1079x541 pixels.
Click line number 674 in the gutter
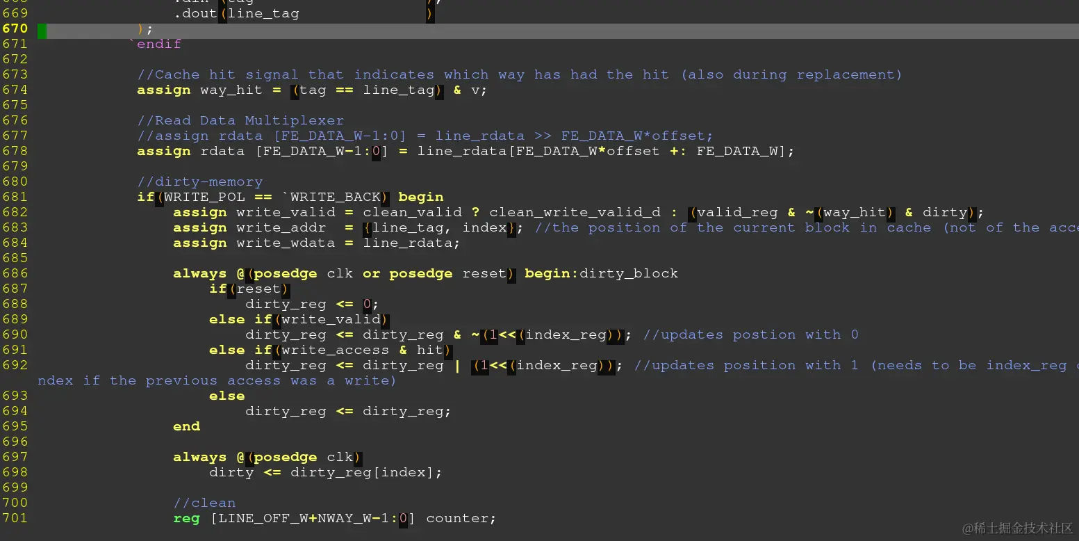pos(15,90)
